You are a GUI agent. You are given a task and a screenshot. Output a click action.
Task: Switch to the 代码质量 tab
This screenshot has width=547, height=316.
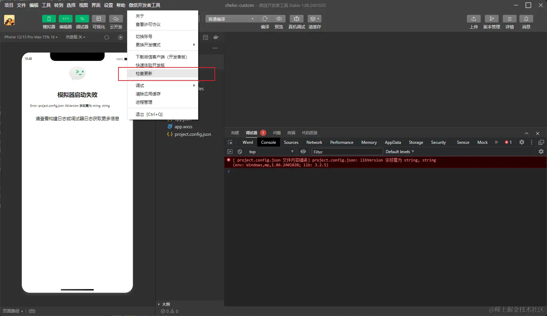coord(309,133)
